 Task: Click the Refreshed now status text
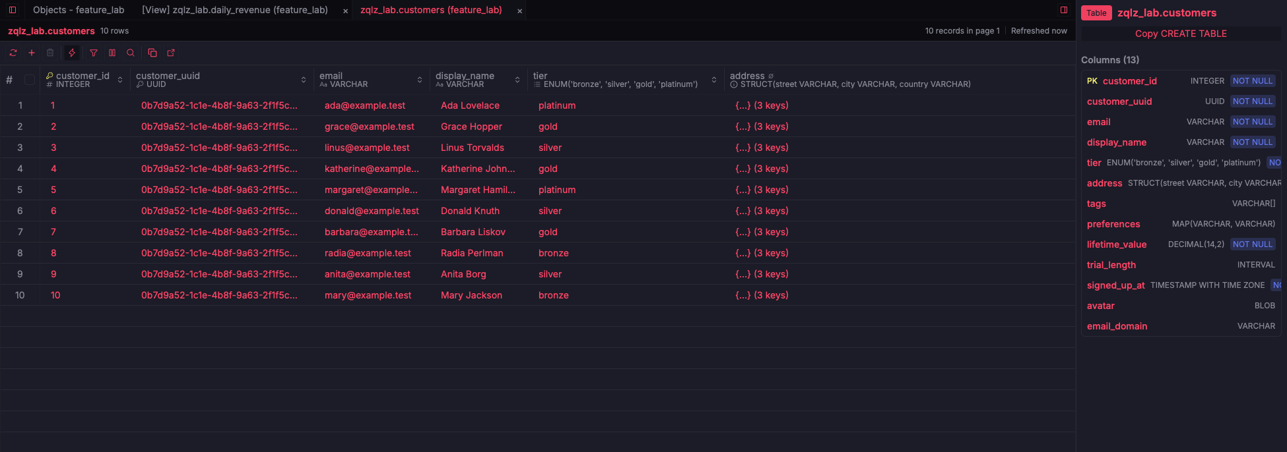(x=1039, y=31)
